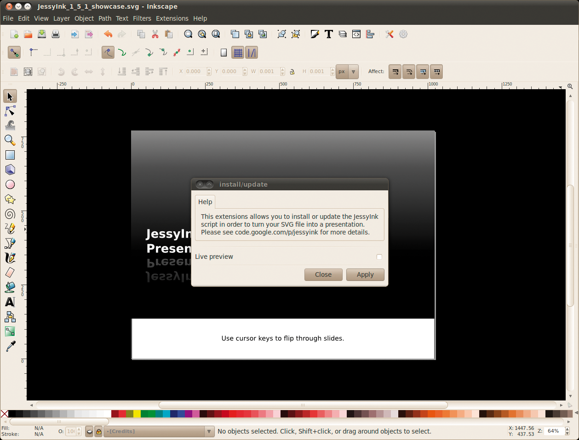
Task: Select the Connector tool
Action: click(x=10, y=317)
